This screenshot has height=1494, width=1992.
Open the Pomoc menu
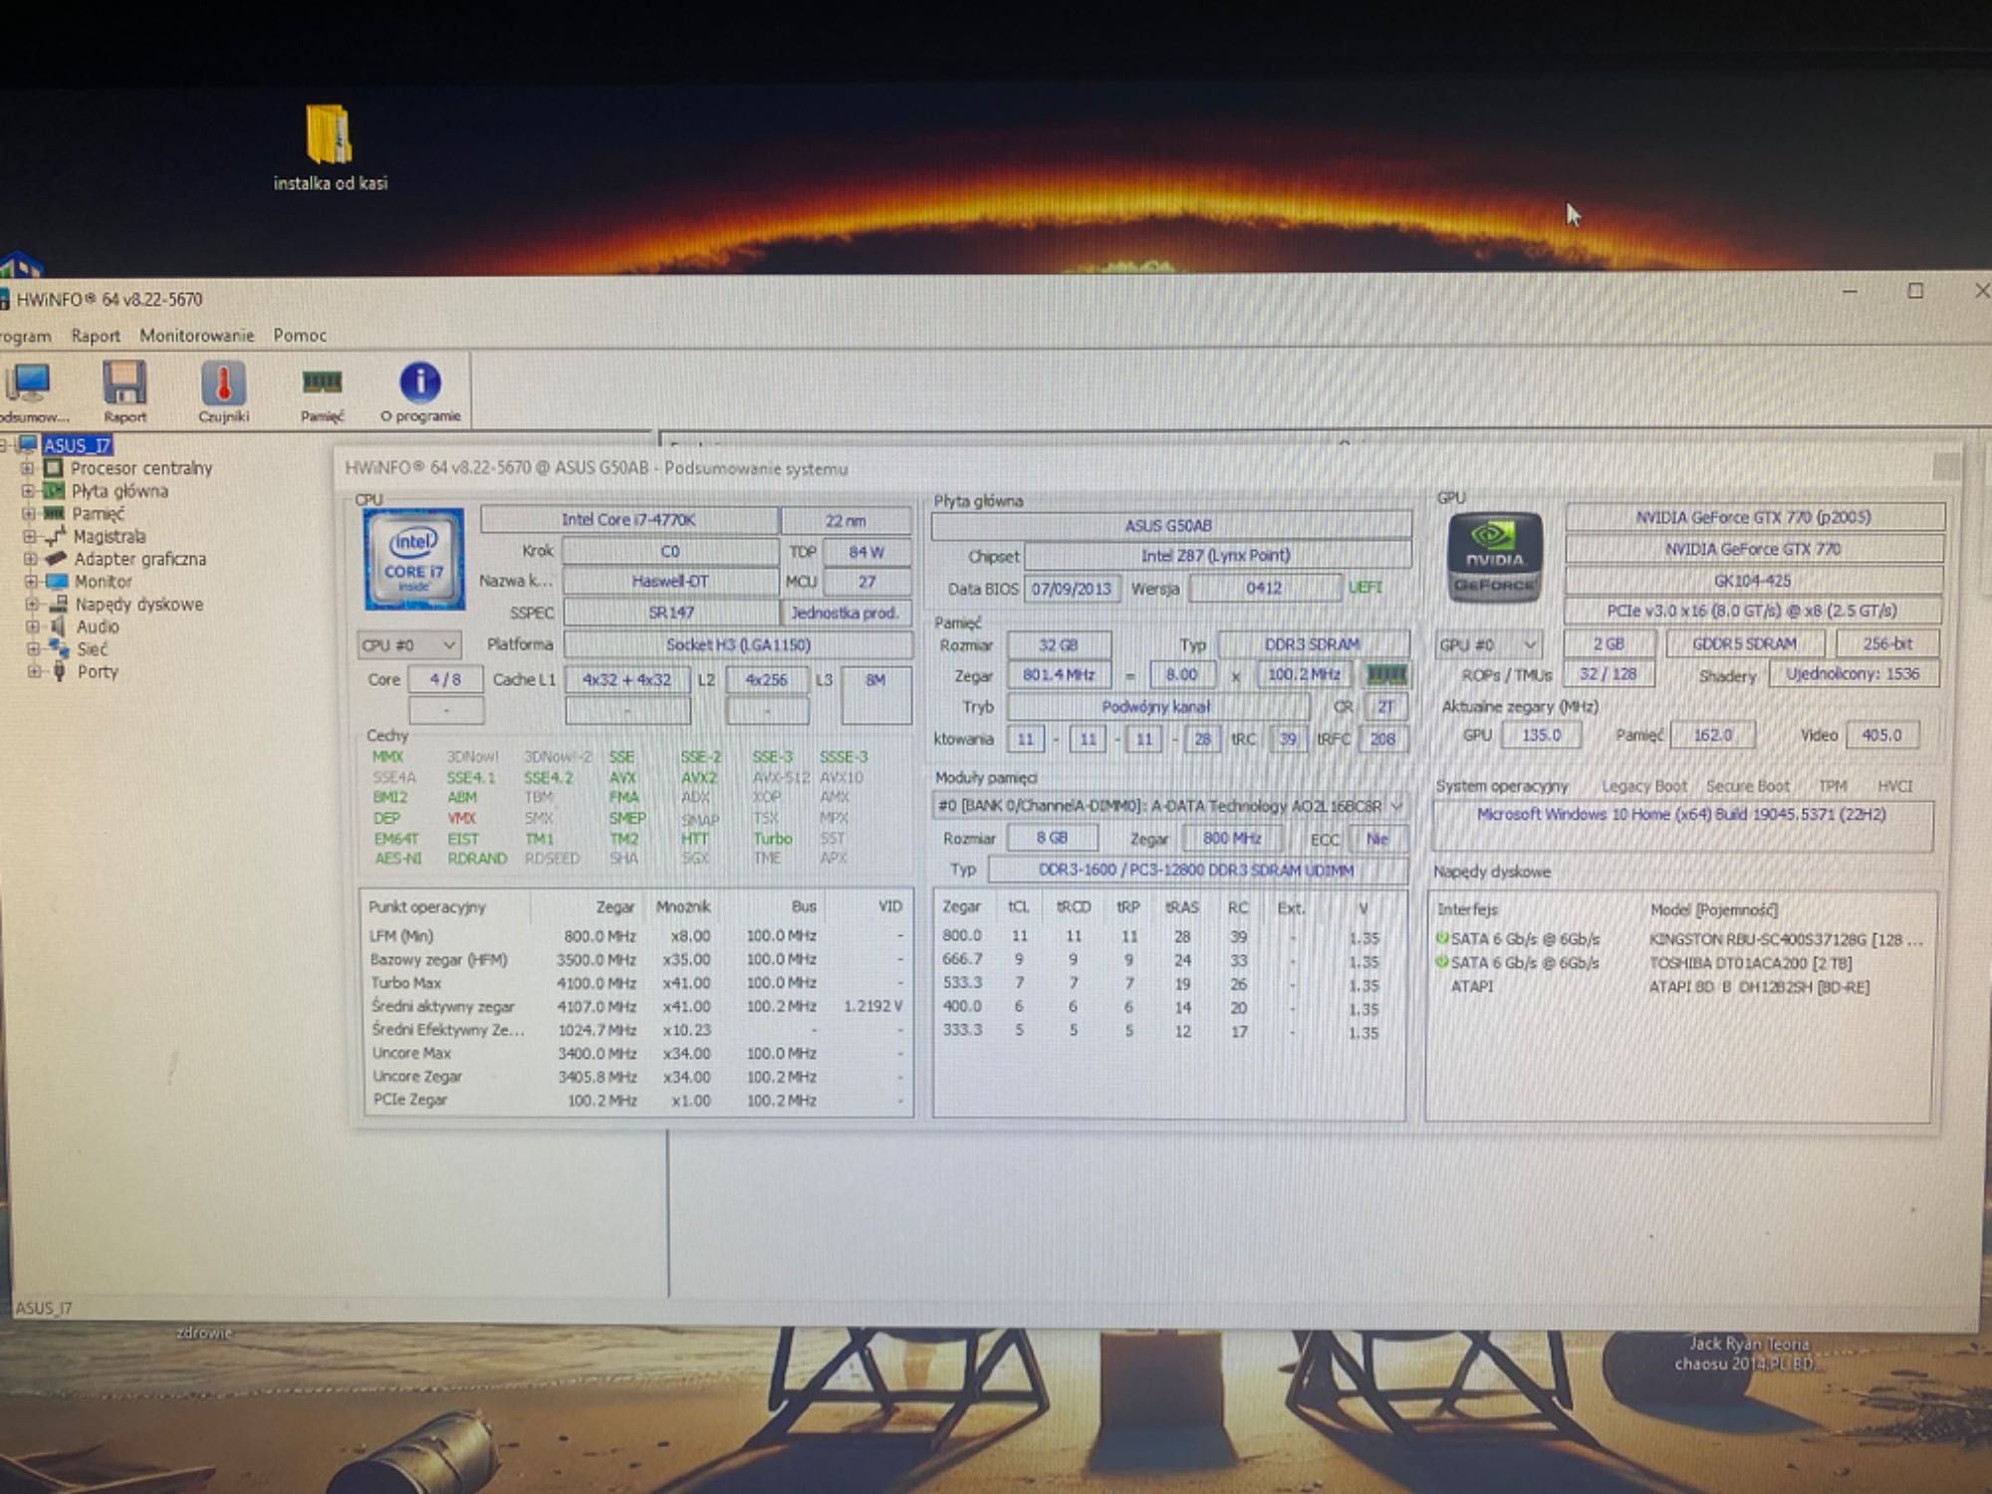[300, 336]
